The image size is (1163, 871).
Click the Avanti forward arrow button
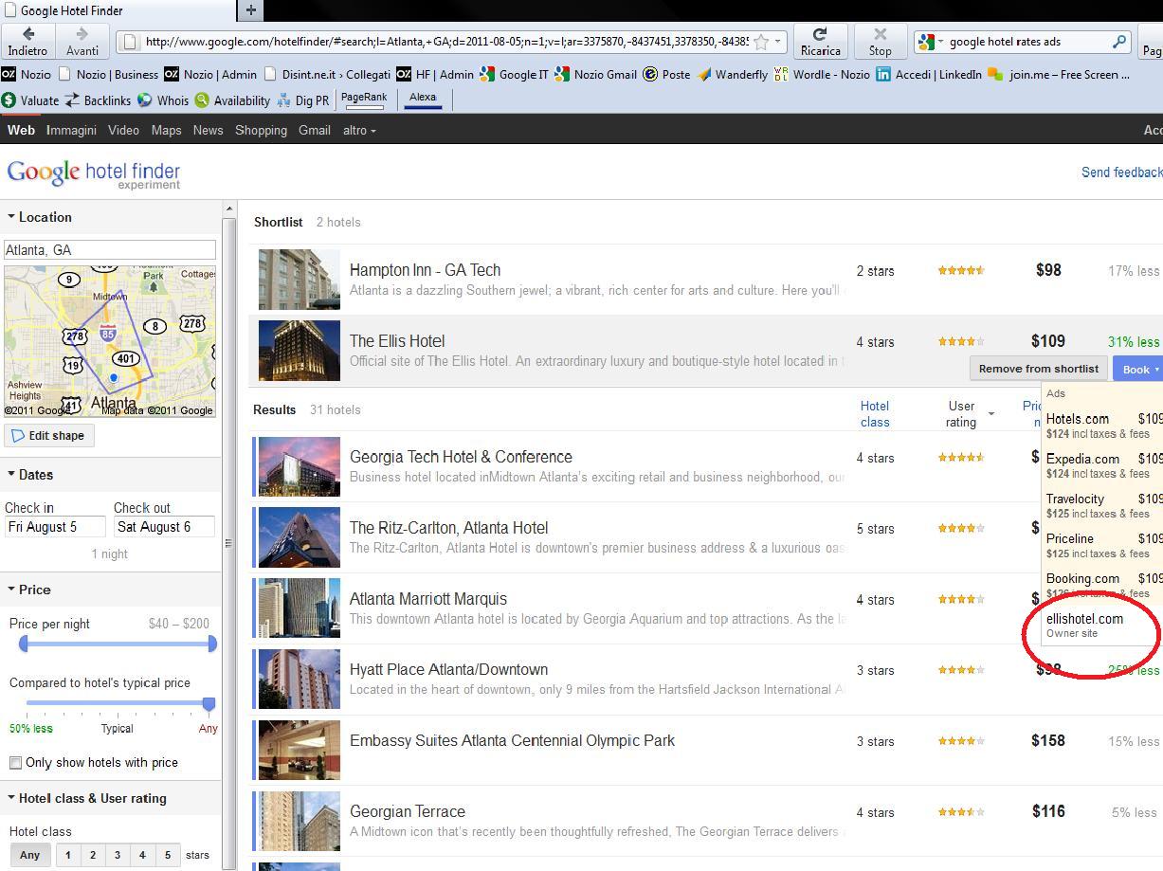click(82, 41)
